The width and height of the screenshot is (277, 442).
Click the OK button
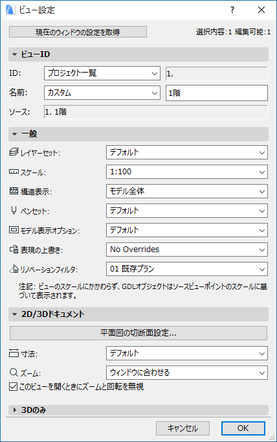point(243,428)
